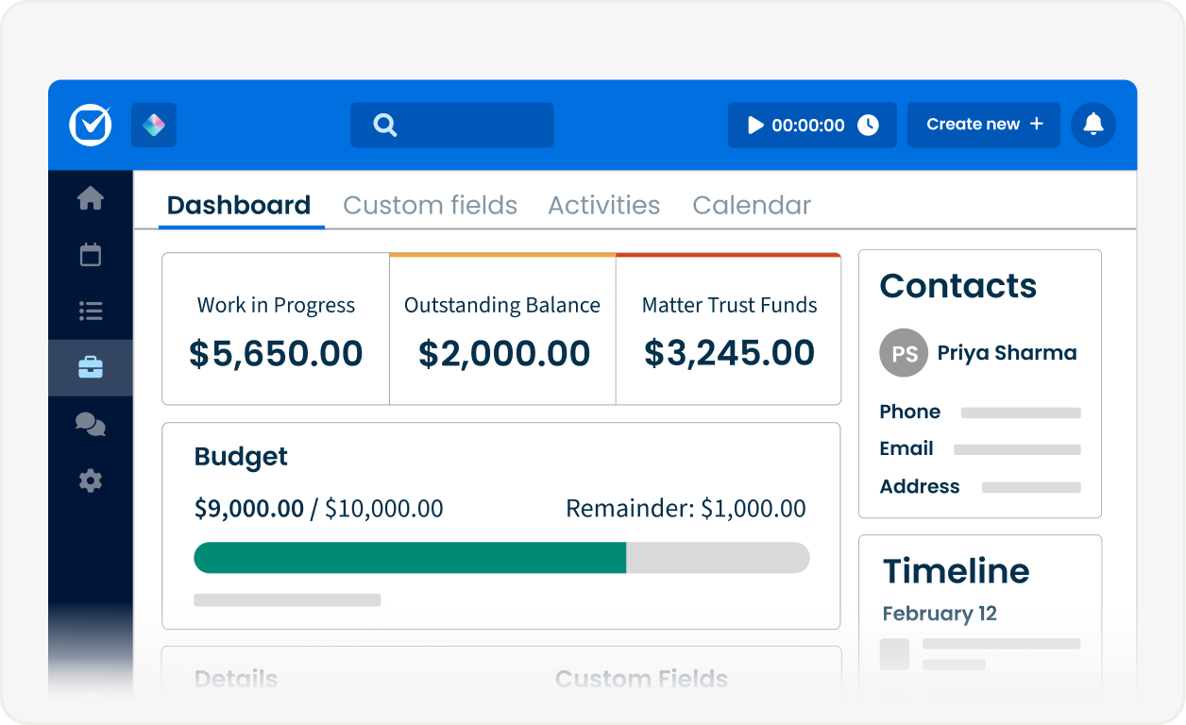Switch to the Calendar tab

click(752, 205)
